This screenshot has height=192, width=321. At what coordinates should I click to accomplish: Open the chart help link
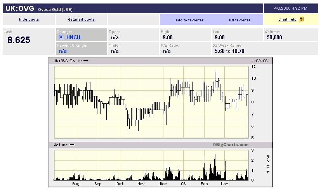[x=287, y=19]
